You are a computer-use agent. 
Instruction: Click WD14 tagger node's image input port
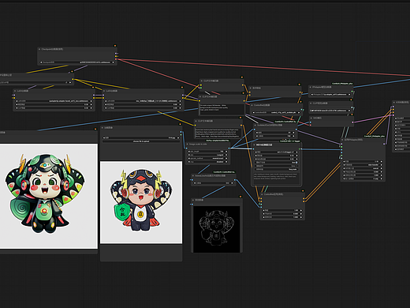[254, 148]
